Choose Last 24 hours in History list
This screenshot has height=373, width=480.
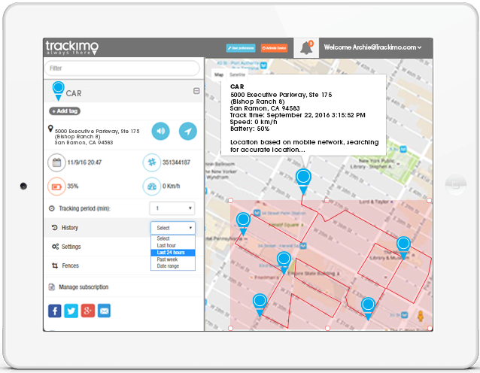point(173,253)
